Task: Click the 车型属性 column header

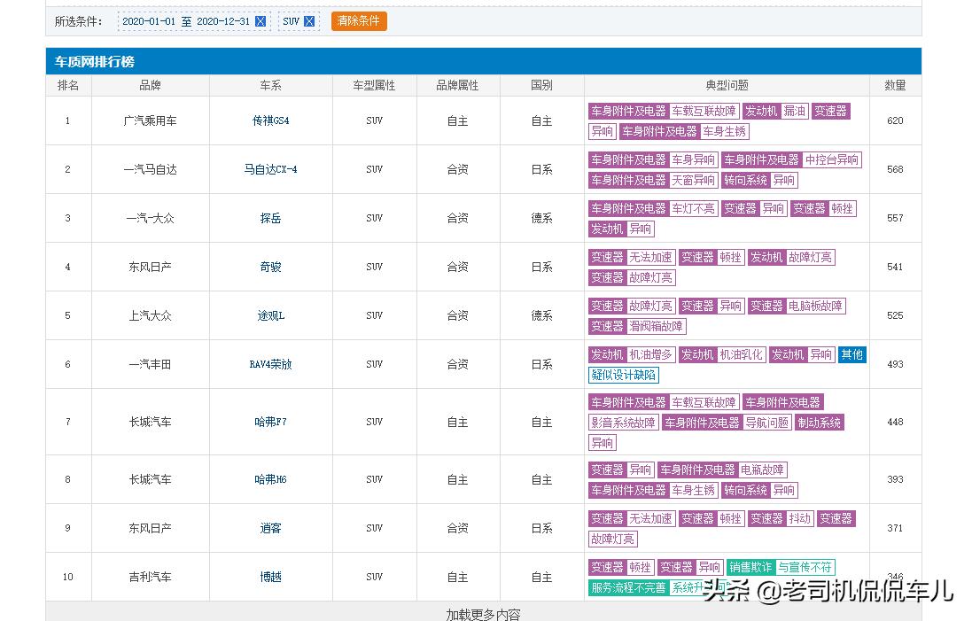Action: 375,86
